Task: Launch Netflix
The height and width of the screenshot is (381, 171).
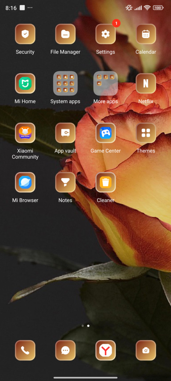Action: pos(146,83)
